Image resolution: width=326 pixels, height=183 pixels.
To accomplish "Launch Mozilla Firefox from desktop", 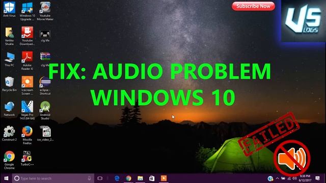I will click(x=27, y=135).
